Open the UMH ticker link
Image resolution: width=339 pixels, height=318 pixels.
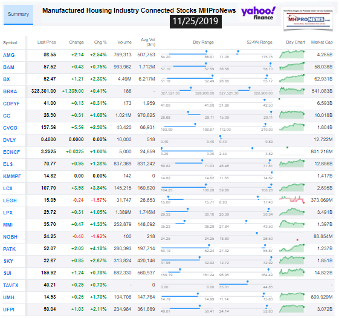pos(8,297)
